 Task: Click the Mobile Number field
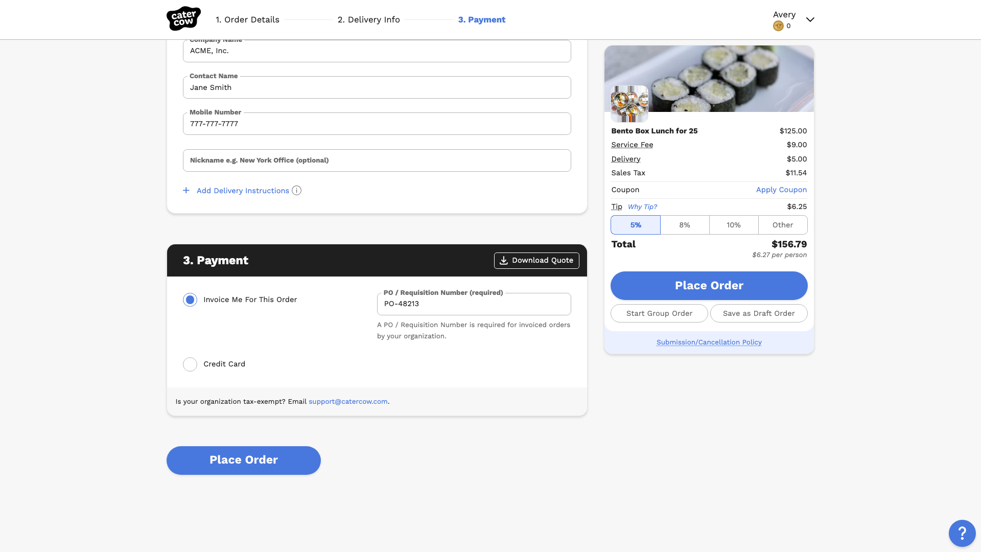coord(377,124)
